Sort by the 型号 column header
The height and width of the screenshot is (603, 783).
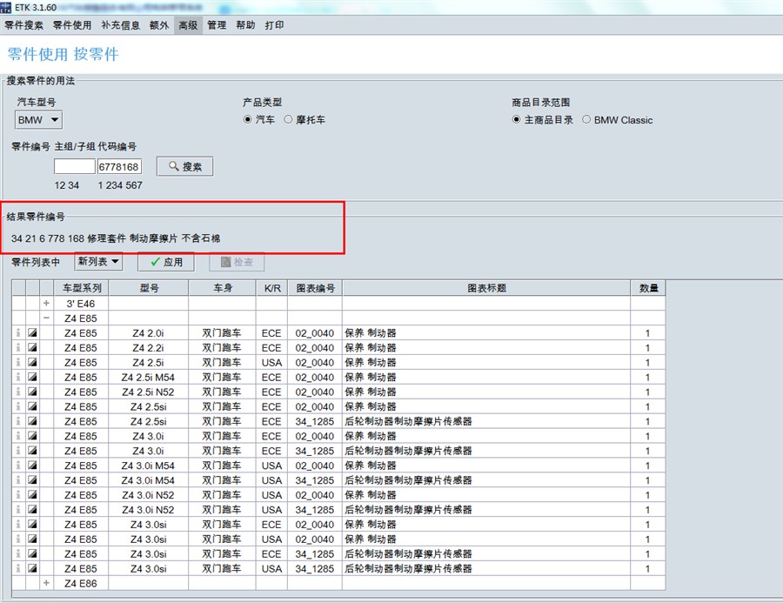pos(149,288)
